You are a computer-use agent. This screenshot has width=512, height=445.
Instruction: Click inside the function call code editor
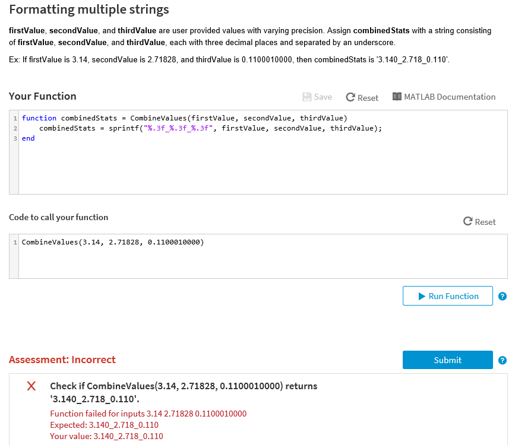click(113, 242)
